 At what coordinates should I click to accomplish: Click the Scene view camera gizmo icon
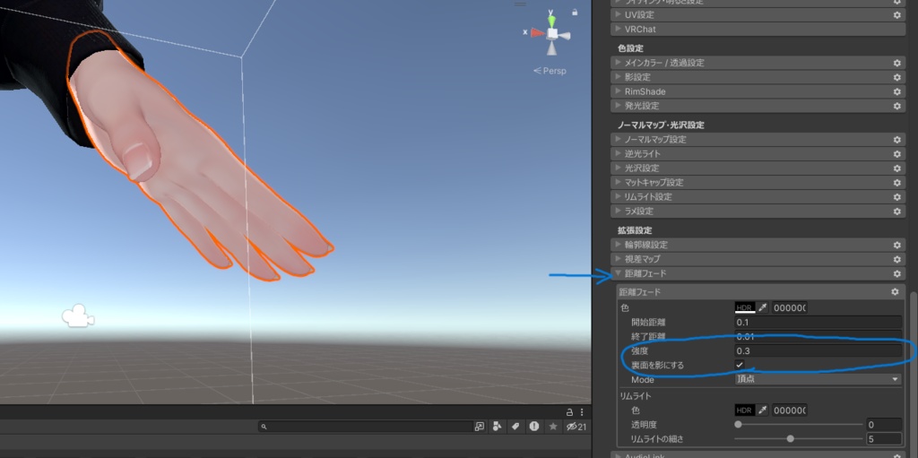point(79,315)
